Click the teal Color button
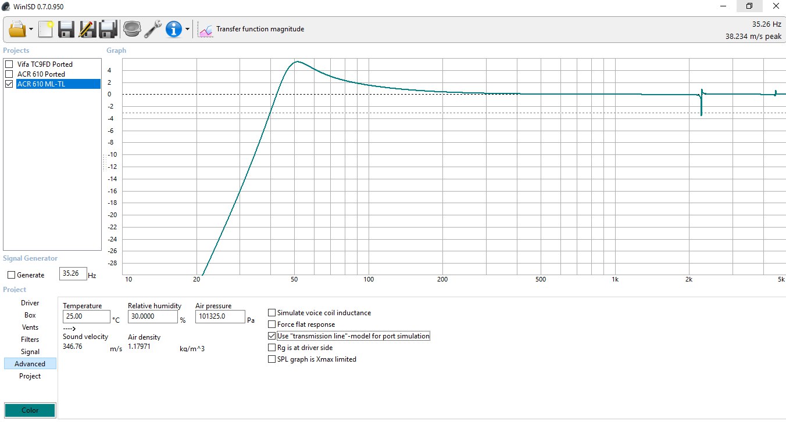 pos(30,410)
